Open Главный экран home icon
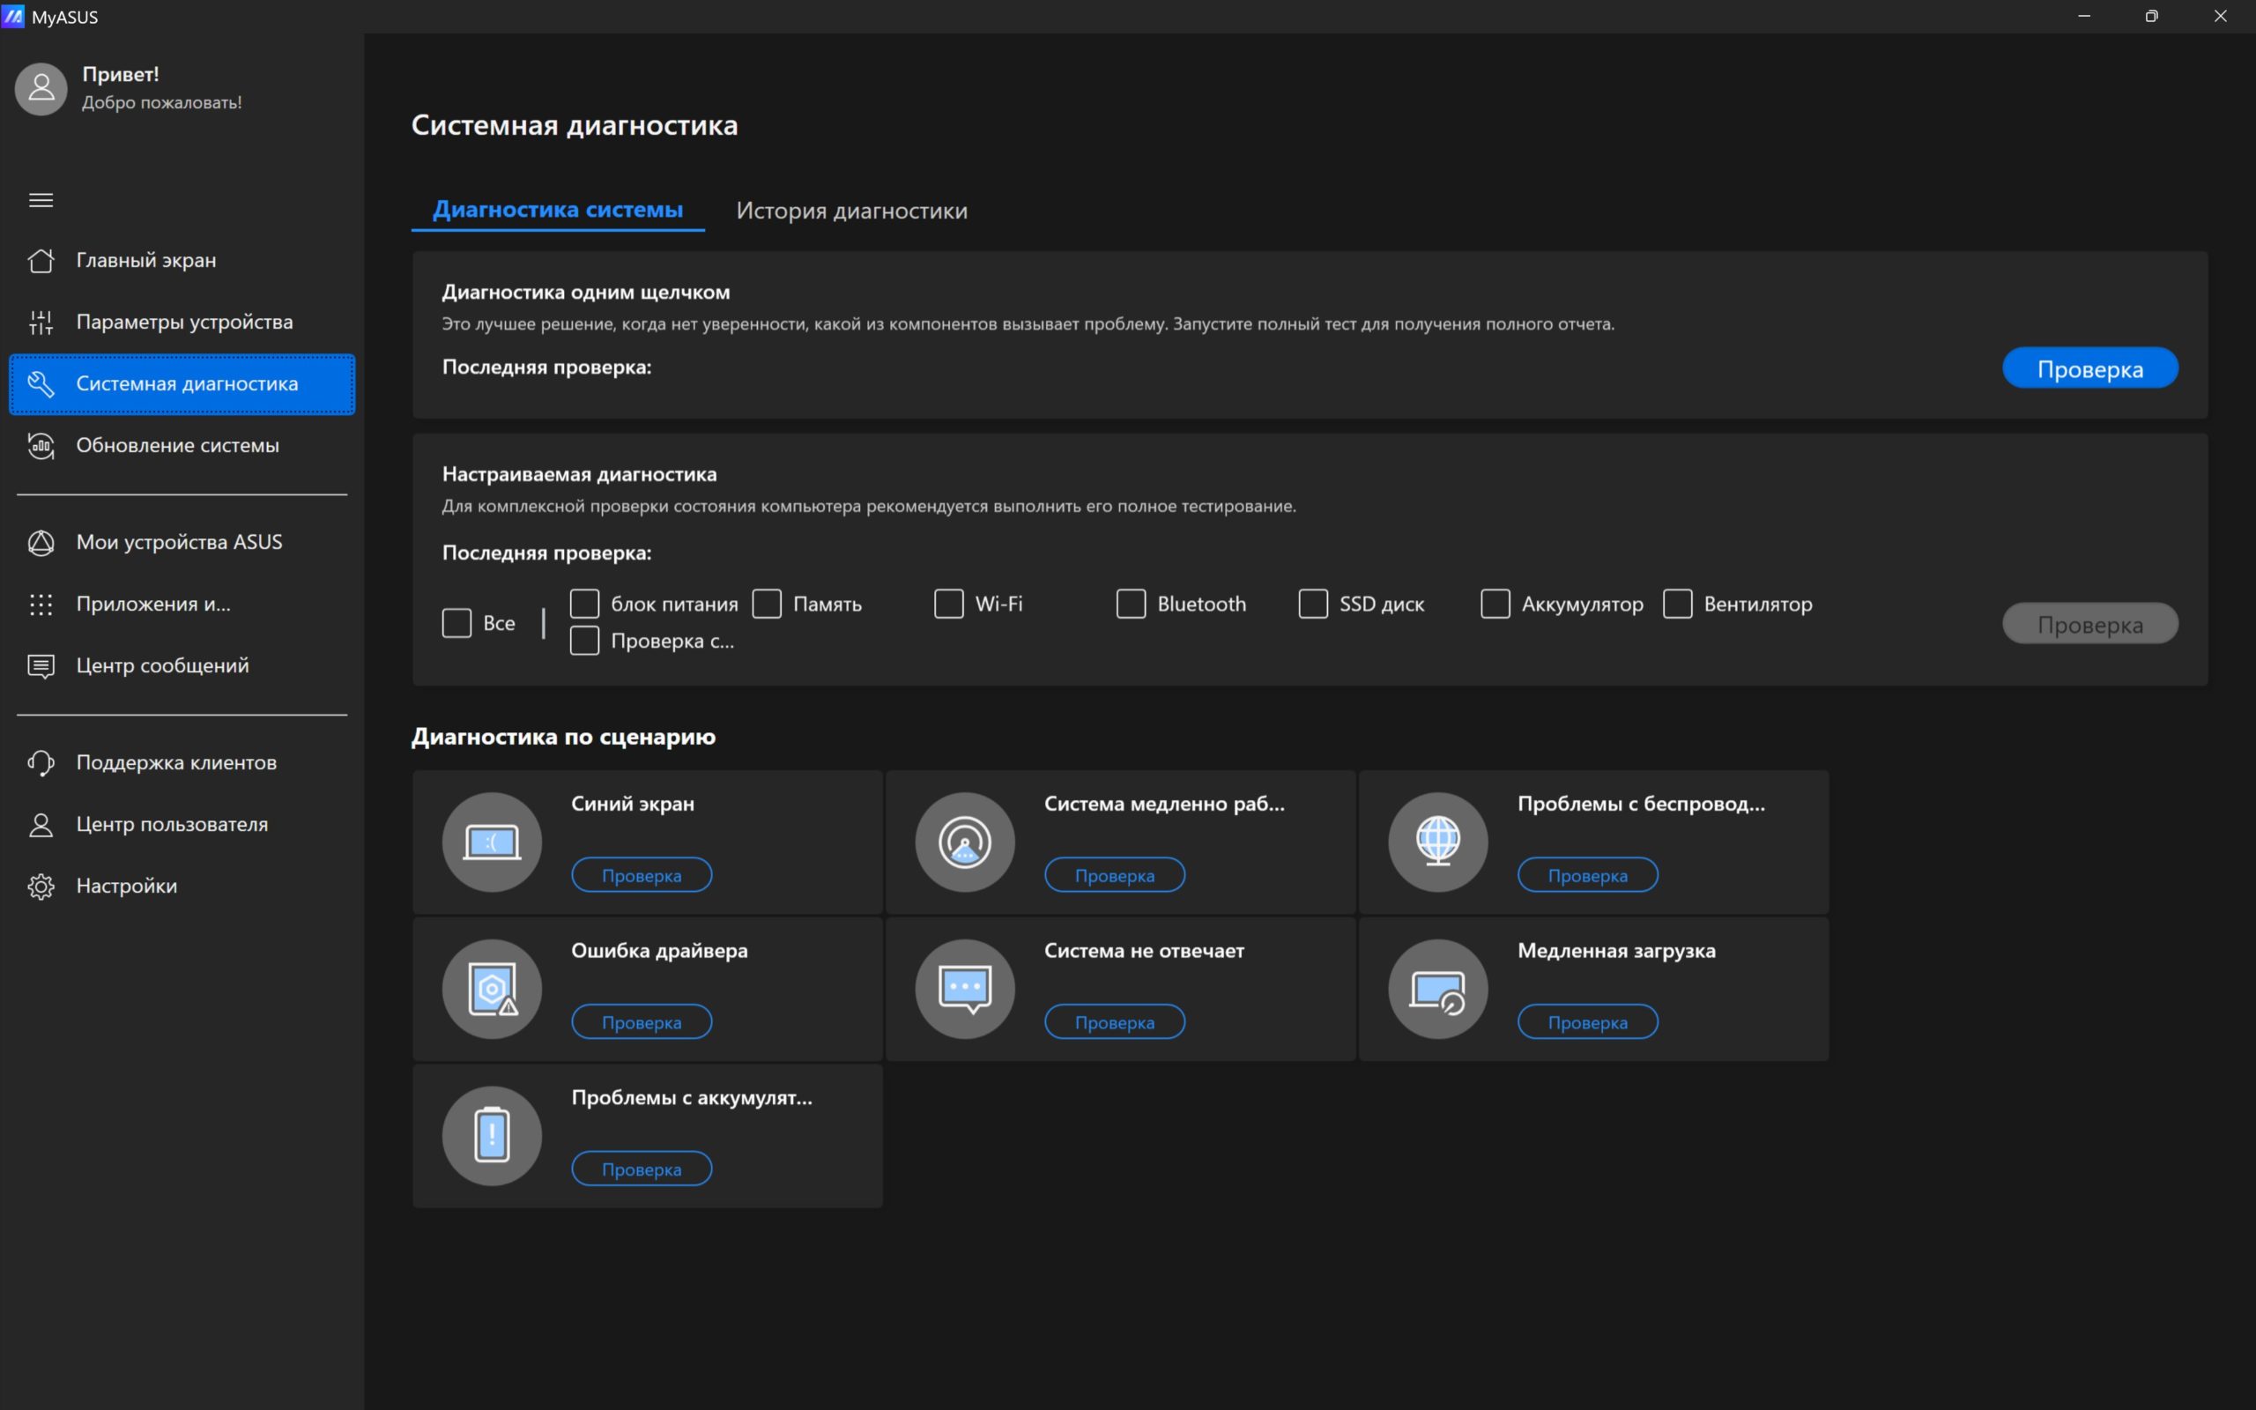Viewport: 2256px width, 1410px height. point(41,260)
